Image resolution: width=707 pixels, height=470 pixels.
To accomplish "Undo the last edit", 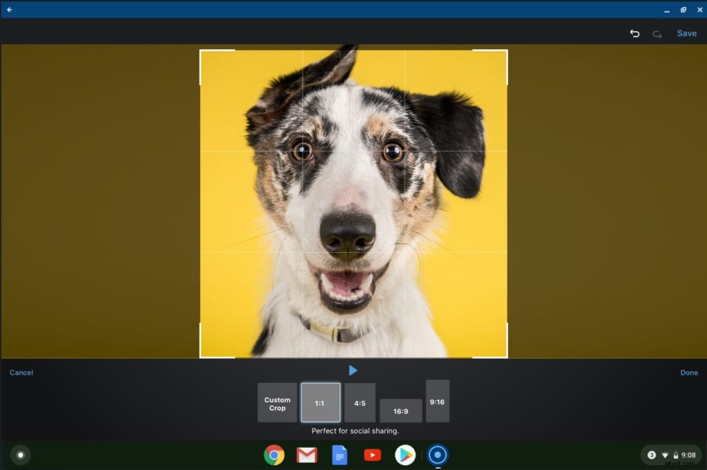I will [635, 33].
